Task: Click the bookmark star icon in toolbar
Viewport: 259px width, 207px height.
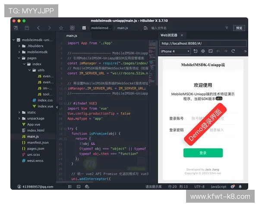Action: click(x=61, y=28)
